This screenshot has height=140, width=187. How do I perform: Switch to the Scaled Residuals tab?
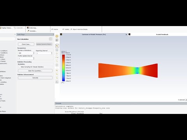pos(162,35)
